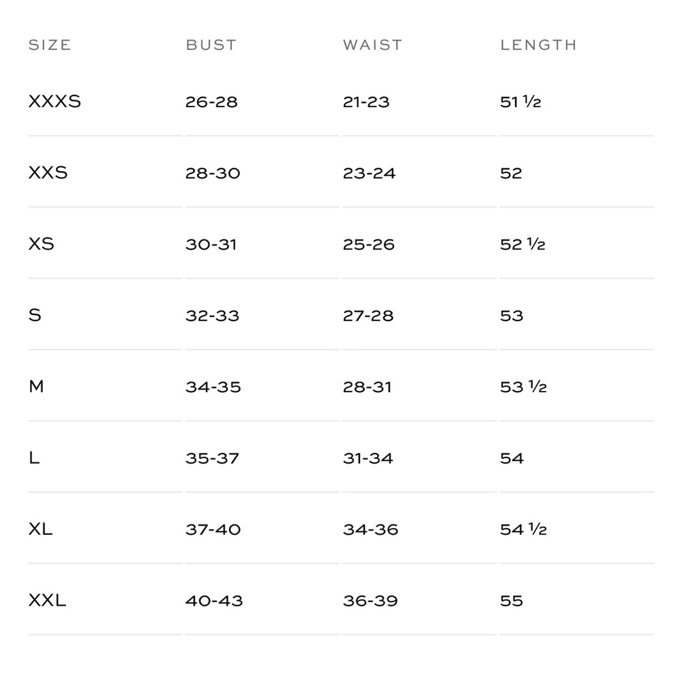Click the 51 ½ length value
682x682 pixels.
click(x=520, y=102)
